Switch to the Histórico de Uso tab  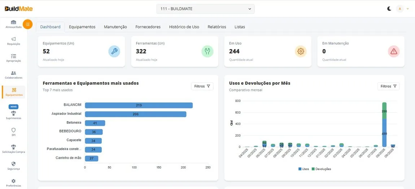184,27
